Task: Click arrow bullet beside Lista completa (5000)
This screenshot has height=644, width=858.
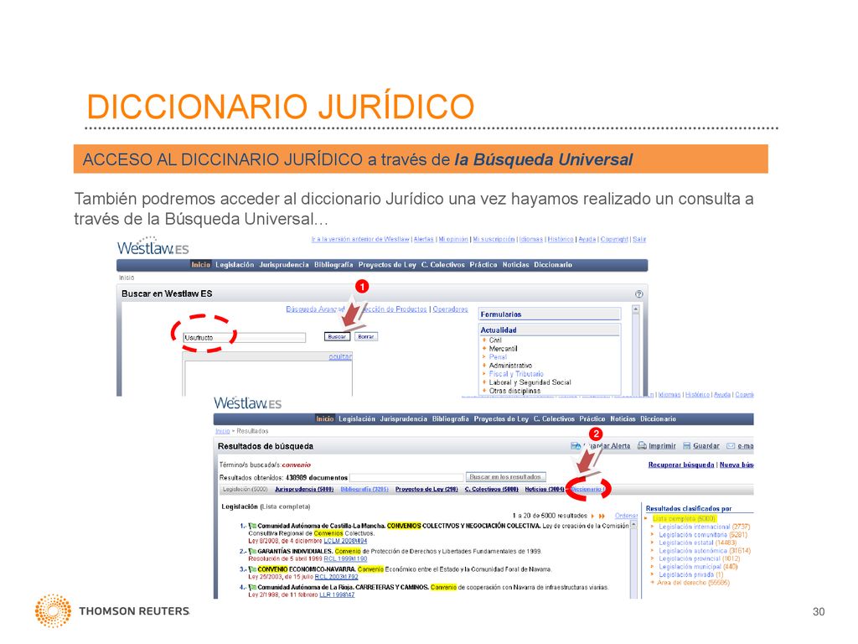Action: pyautogui.click(x=648, y=518)
